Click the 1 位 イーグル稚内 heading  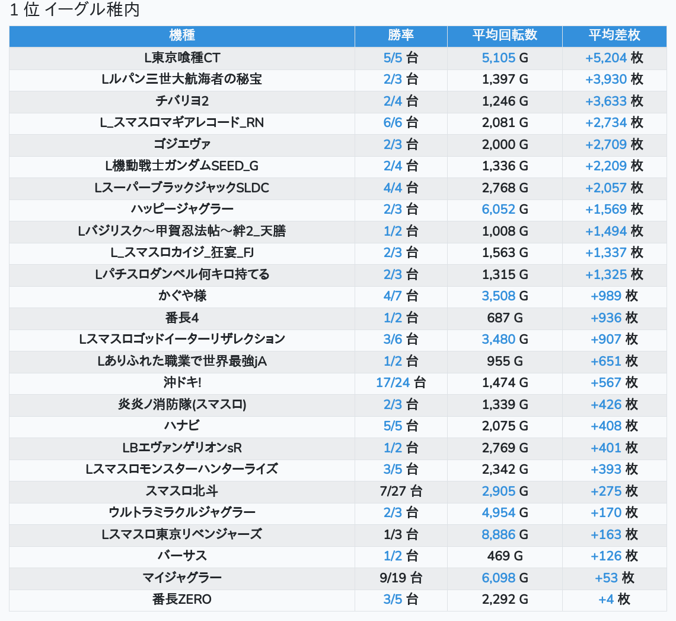(75, 10)
